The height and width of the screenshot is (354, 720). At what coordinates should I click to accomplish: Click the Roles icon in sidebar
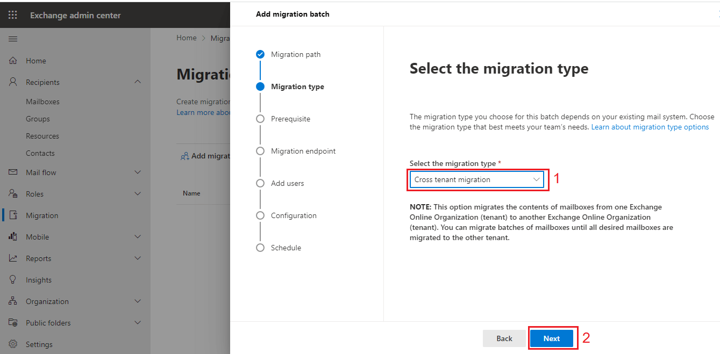point(13,194)
